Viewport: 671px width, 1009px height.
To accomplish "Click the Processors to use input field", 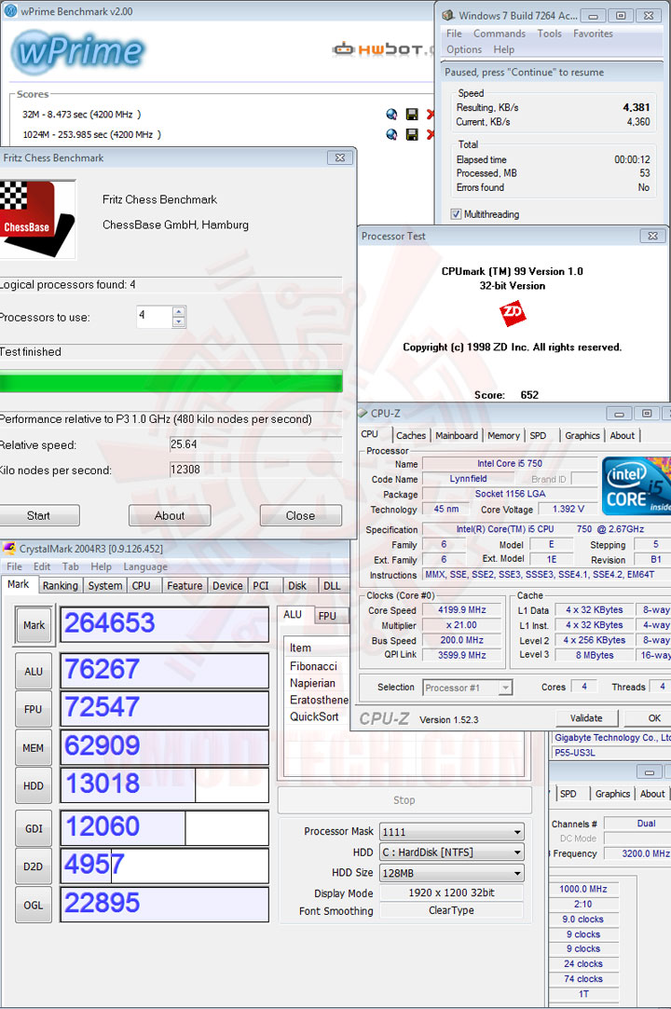I will click(x=155, y=316).
